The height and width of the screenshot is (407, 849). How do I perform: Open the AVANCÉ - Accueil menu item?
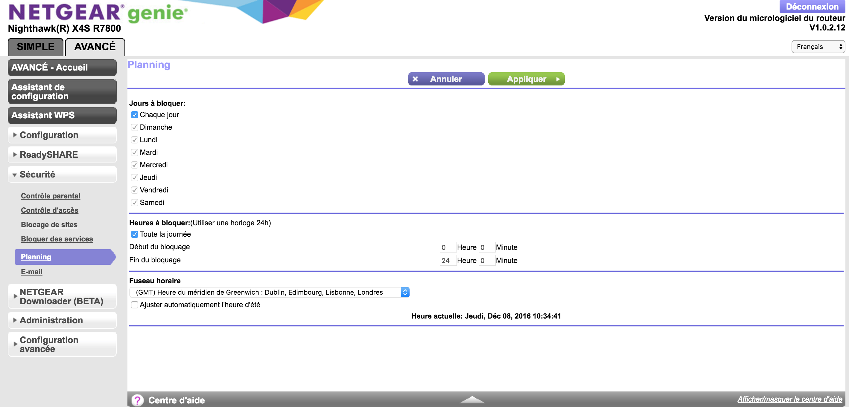pyautogui.click(x=62, y=68)
